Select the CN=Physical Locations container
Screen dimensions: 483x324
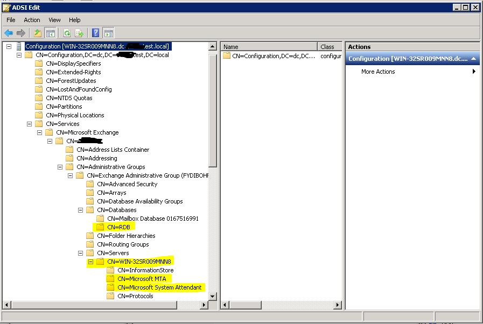75,116
